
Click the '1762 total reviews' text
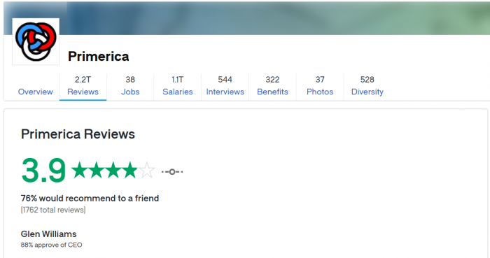click(53, 210)
